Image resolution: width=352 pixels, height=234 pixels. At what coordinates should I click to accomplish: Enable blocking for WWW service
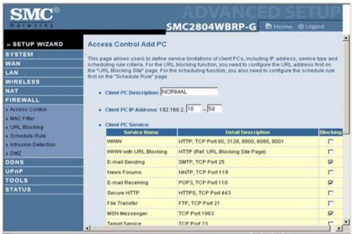click(x=331, y=141)
